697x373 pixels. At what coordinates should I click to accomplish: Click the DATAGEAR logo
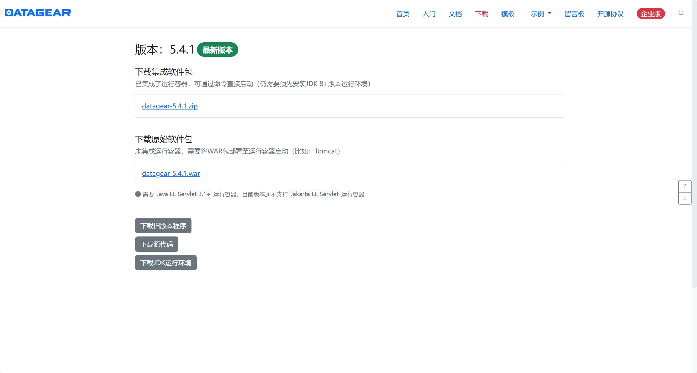click(x=38, y=13)
